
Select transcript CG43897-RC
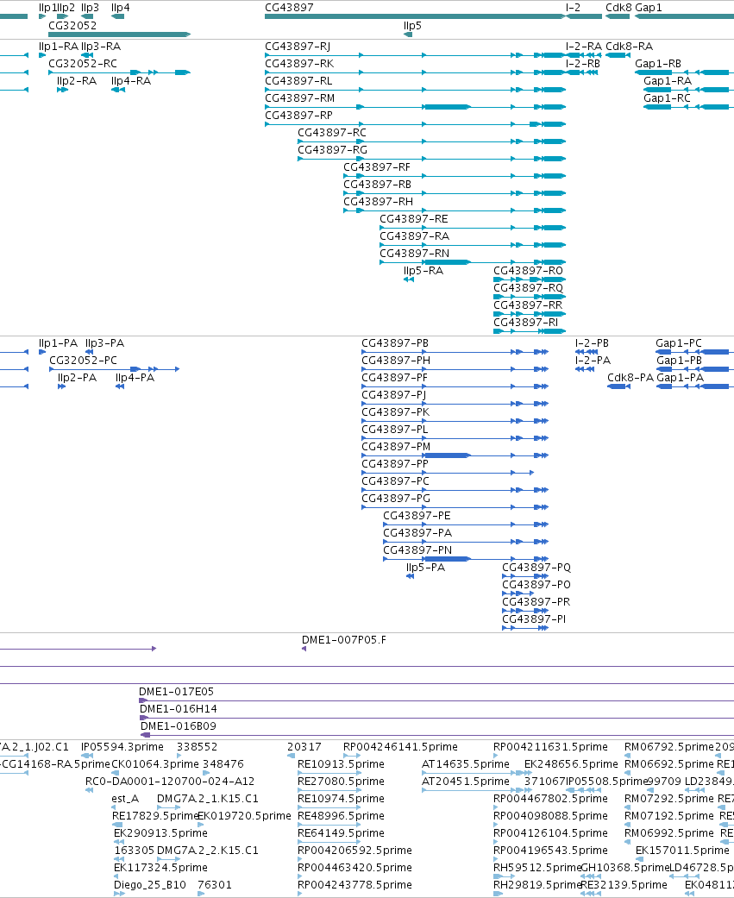432,141
